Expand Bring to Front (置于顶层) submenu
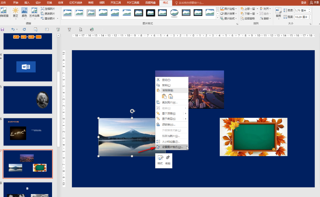Image resolution: width=320 pixels, height=197 pixels. [186, 113]
